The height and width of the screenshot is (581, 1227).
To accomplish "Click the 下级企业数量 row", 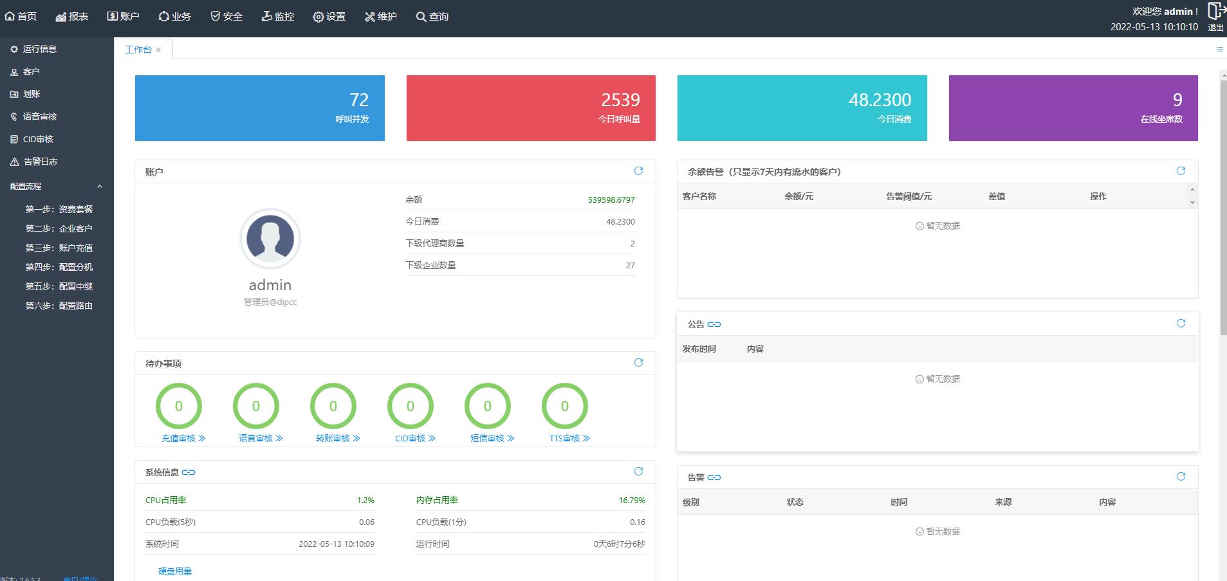I will click(x=520, y=265).
